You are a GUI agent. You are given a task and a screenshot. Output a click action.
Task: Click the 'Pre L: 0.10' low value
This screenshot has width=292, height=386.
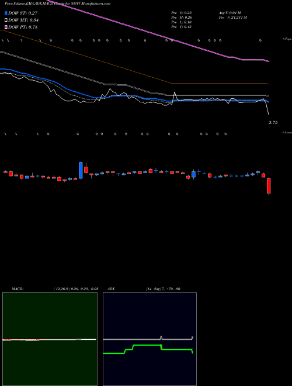182,22
